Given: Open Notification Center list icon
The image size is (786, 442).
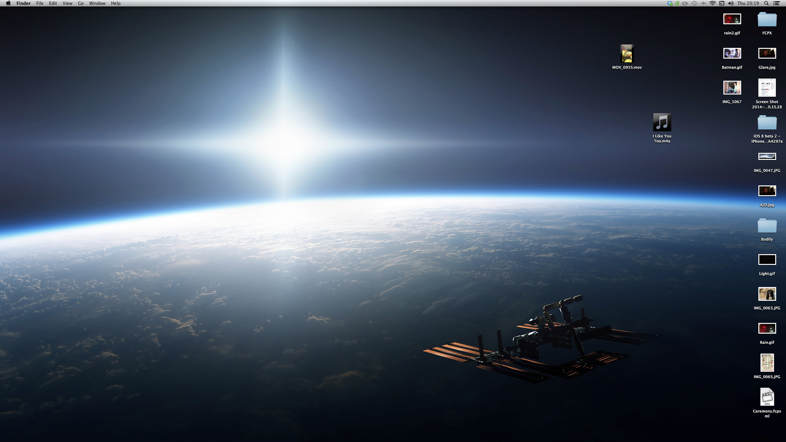Looking at the screenshot, I should click(776, 3).
